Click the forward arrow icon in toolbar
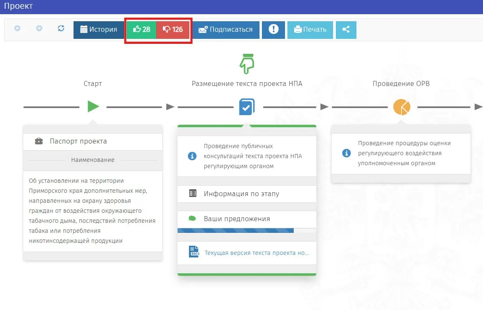This screenshot has width=483, height=310. pos(39,28)
